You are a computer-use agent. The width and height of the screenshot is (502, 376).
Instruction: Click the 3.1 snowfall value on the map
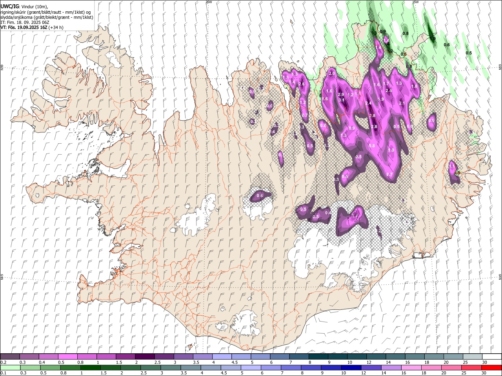(x=341, y=100)
